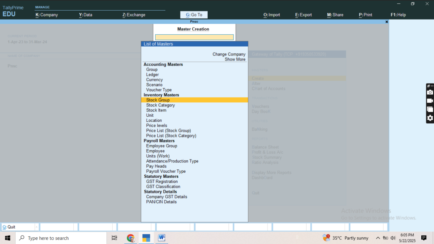
Task: Select Scenario master
Action: point(154,85)
